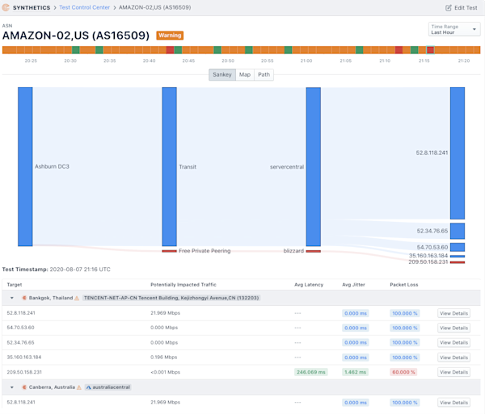Collapse the Canberra, Australia group
Image resolution: width=485 pixels, height=414 pixels.
(12, 387)
